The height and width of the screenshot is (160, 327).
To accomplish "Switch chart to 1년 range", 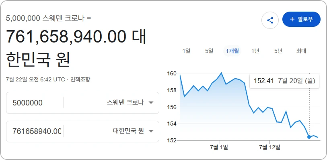I will pos(255,51).
